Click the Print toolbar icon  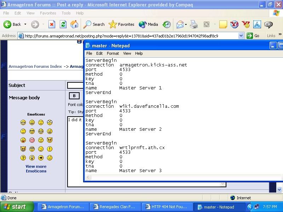coord(194,24)
